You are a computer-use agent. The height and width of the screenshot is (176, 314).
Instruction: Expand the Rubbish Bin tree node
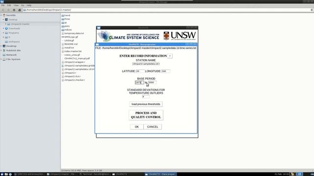pyautogui.click(x=1, y=50)
